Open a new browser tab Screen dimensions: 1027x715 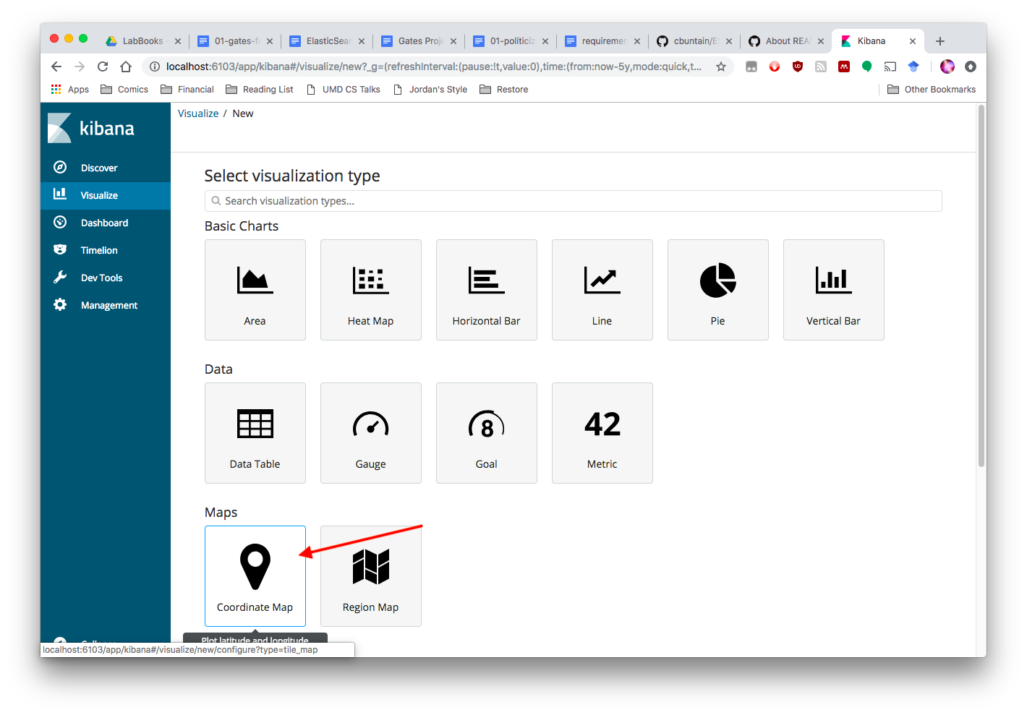940,41
